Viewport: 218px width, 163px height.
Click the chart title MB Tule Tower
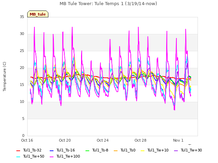[108, 4]
